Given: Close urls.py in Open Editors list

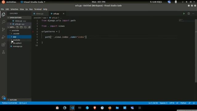Looking at the screenshot, I should (x=11, y=24).
